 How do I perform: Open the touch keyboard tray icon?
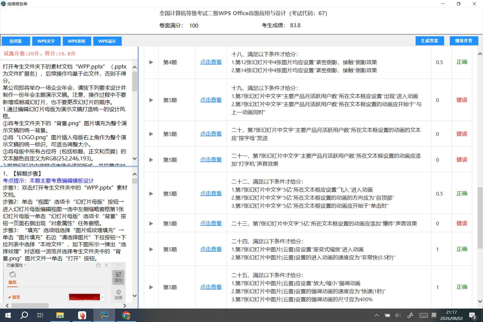[424, 315]
